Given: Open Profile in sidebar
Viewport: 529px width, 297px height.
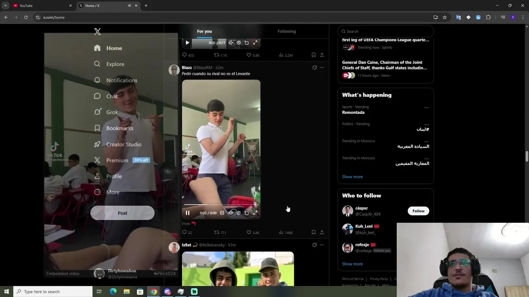Looking at the screenshot, I should coord(108,176).
